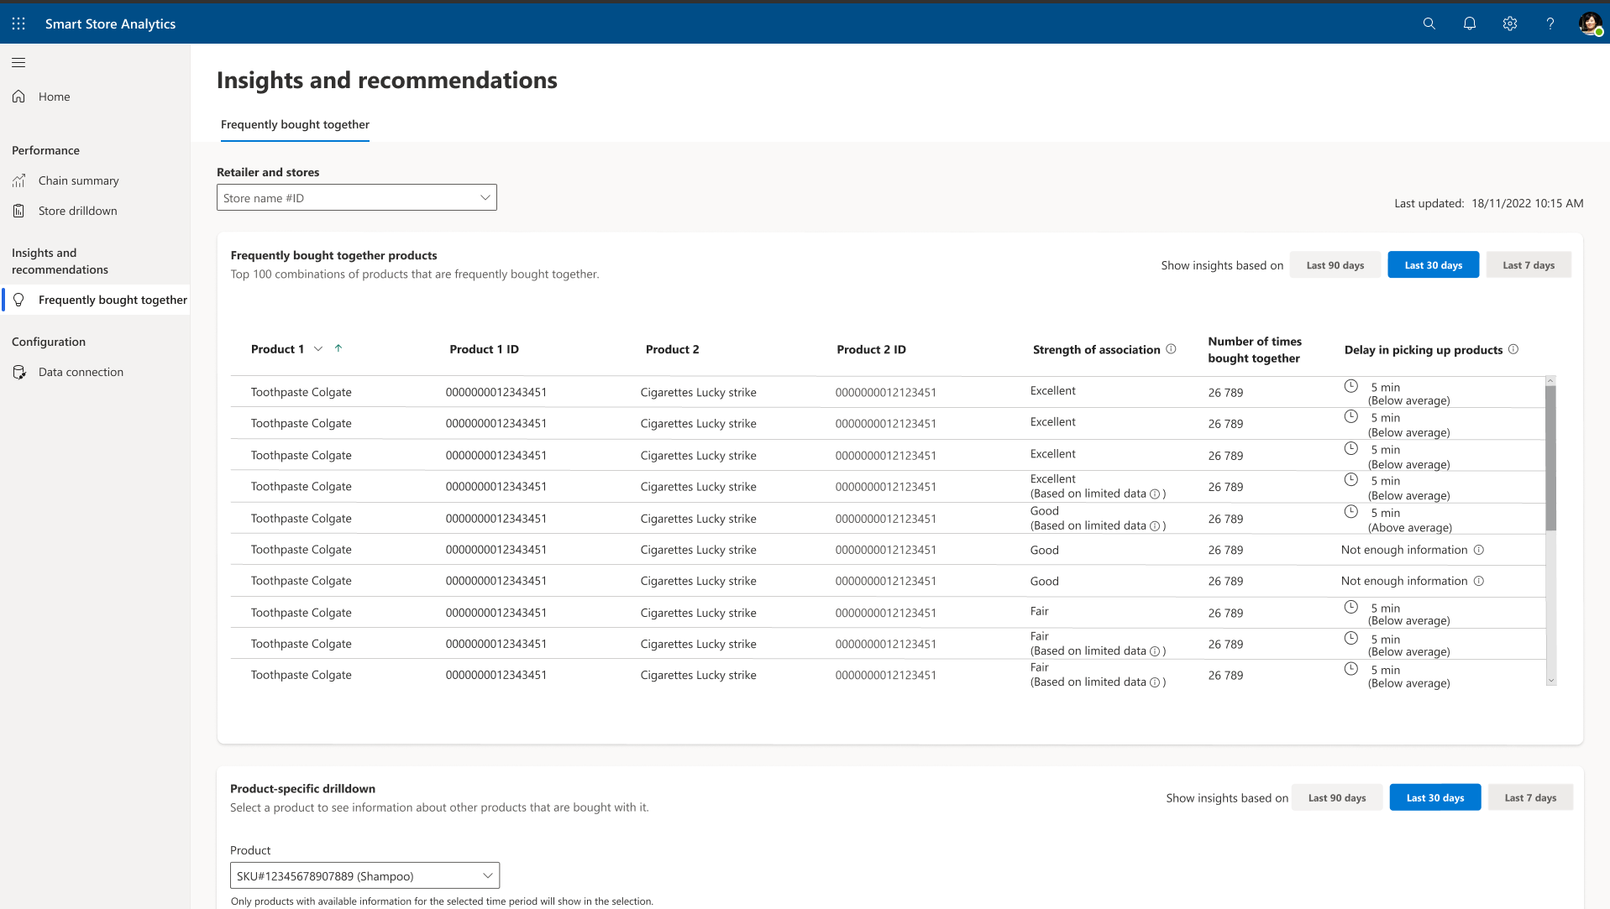Open the app launcher grid icon

(18, 24)
